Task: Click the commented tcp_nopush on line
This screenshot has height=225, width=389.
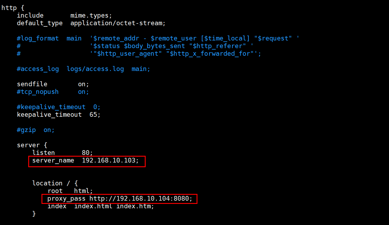Action: tap(53, 92)
